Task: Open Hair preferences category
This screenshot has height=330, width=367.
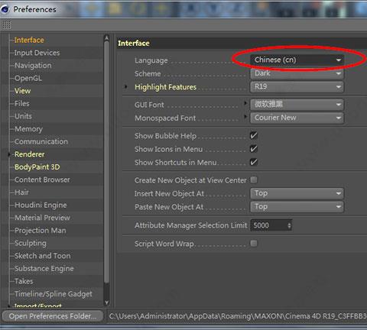Action: (21, 192)
